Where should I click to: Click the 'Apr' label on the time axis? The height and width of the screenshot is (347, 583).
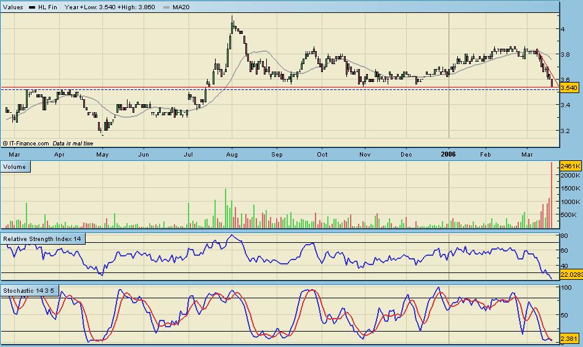(59, 154)
